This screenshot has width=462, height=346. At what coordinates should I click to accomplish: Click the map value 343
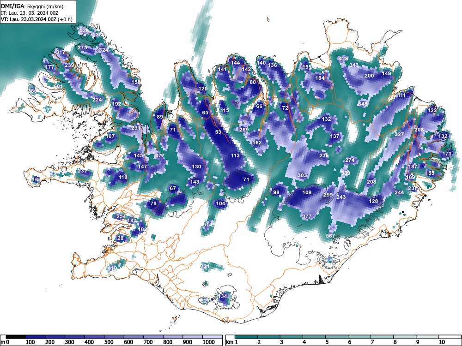[354, 66]
